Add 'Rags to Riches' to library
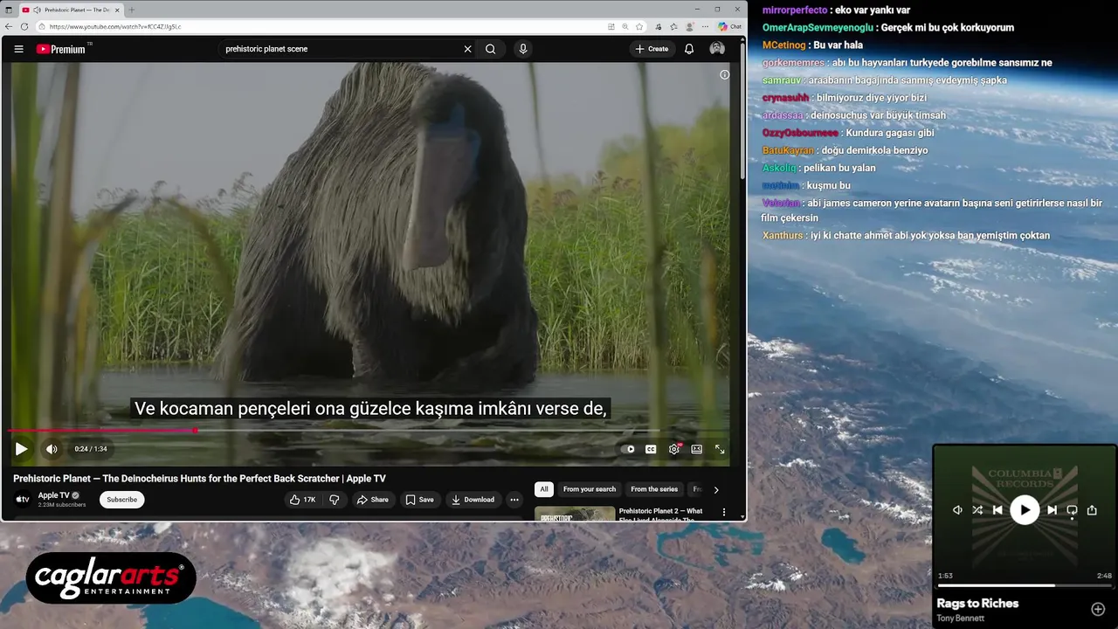This screenshot has width=1118, height=629. tap(1098, 609)
